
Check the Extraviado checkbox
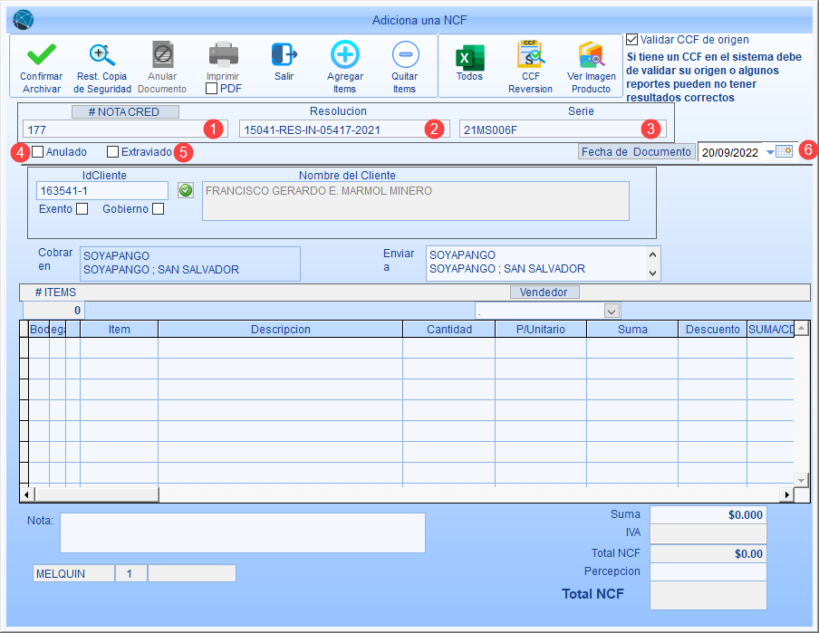tap(112, 151)
